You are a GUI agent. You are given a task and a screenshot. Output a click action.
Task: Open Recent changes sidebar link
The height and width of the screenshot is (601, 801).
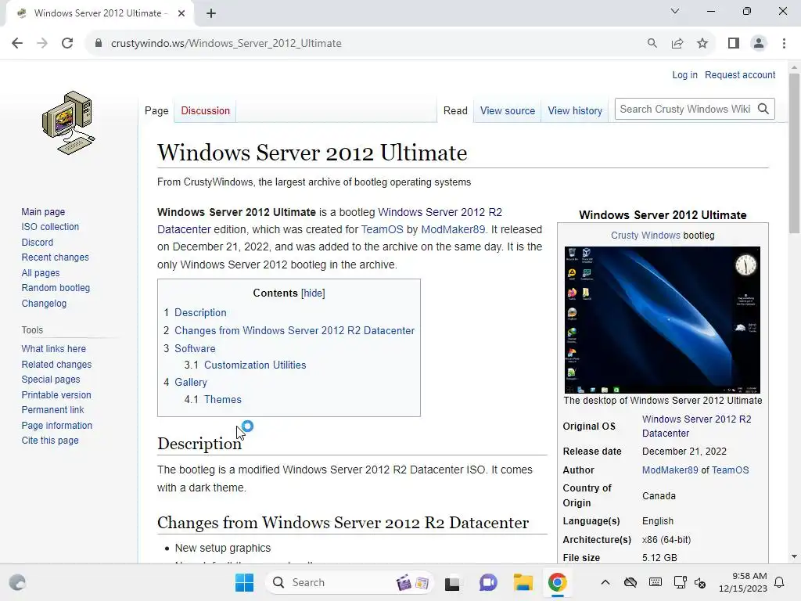(x=55, y=257)
